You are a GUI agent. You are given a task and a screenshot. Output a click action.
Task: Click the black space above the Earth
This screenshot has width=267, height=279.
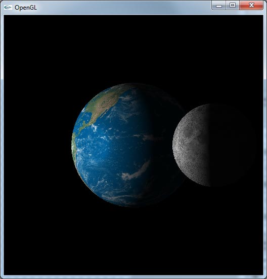coord(133,49)
